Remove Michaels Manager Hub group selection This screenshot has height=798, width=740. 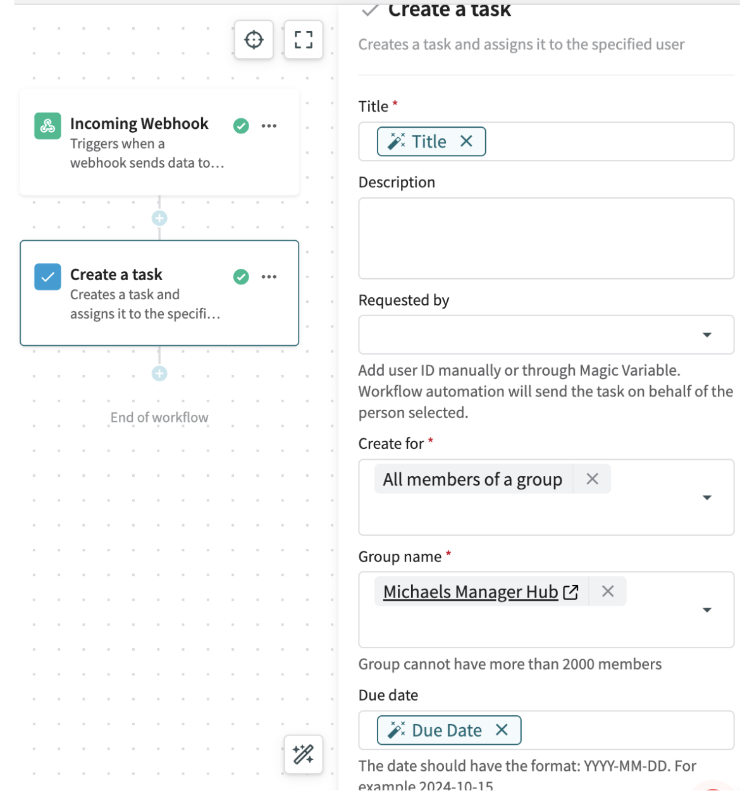tap(608, 591)
